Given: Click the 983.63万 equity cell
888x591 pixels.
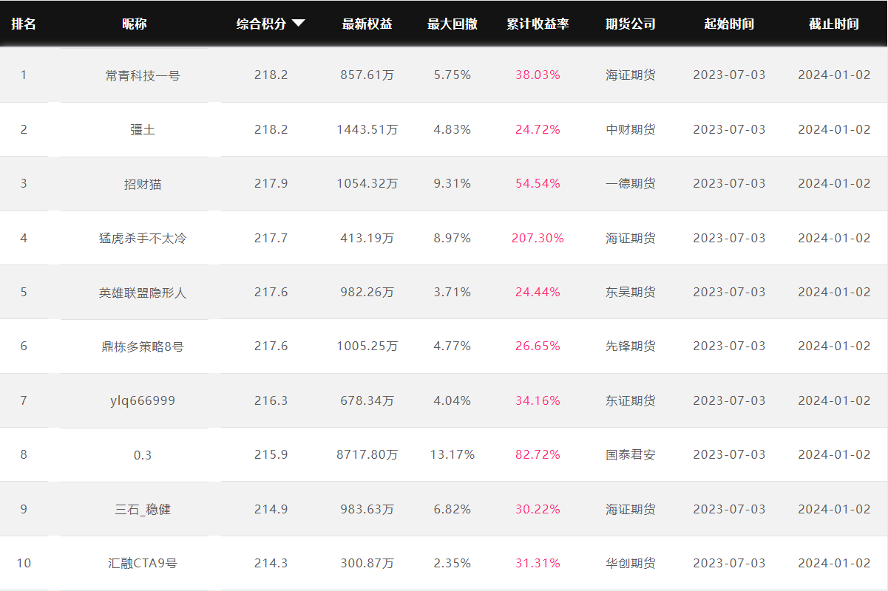Looking at the screenshot, I should coord(367,509).
